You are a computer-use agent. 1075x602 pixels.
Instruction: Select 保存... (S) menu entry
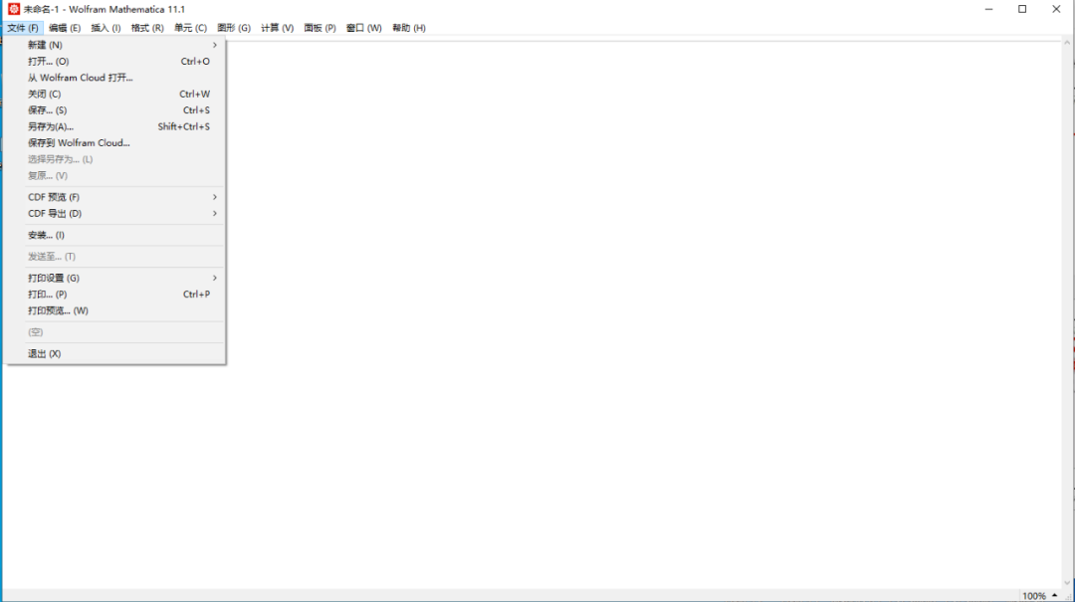pyautogui.click(x=115, y=110)
